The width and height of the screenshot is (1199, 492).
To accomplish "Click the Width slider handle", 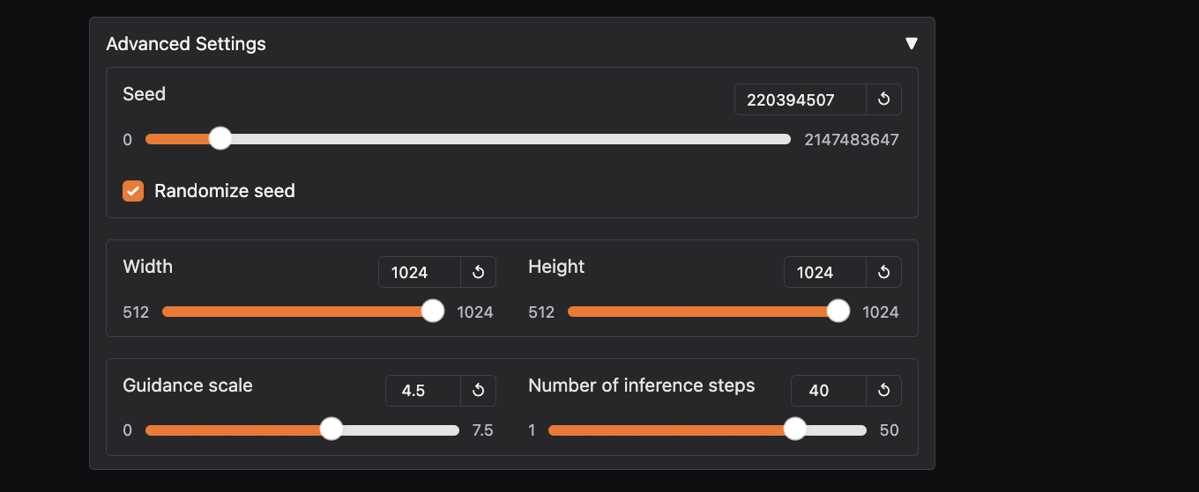I will pos(433,311).
